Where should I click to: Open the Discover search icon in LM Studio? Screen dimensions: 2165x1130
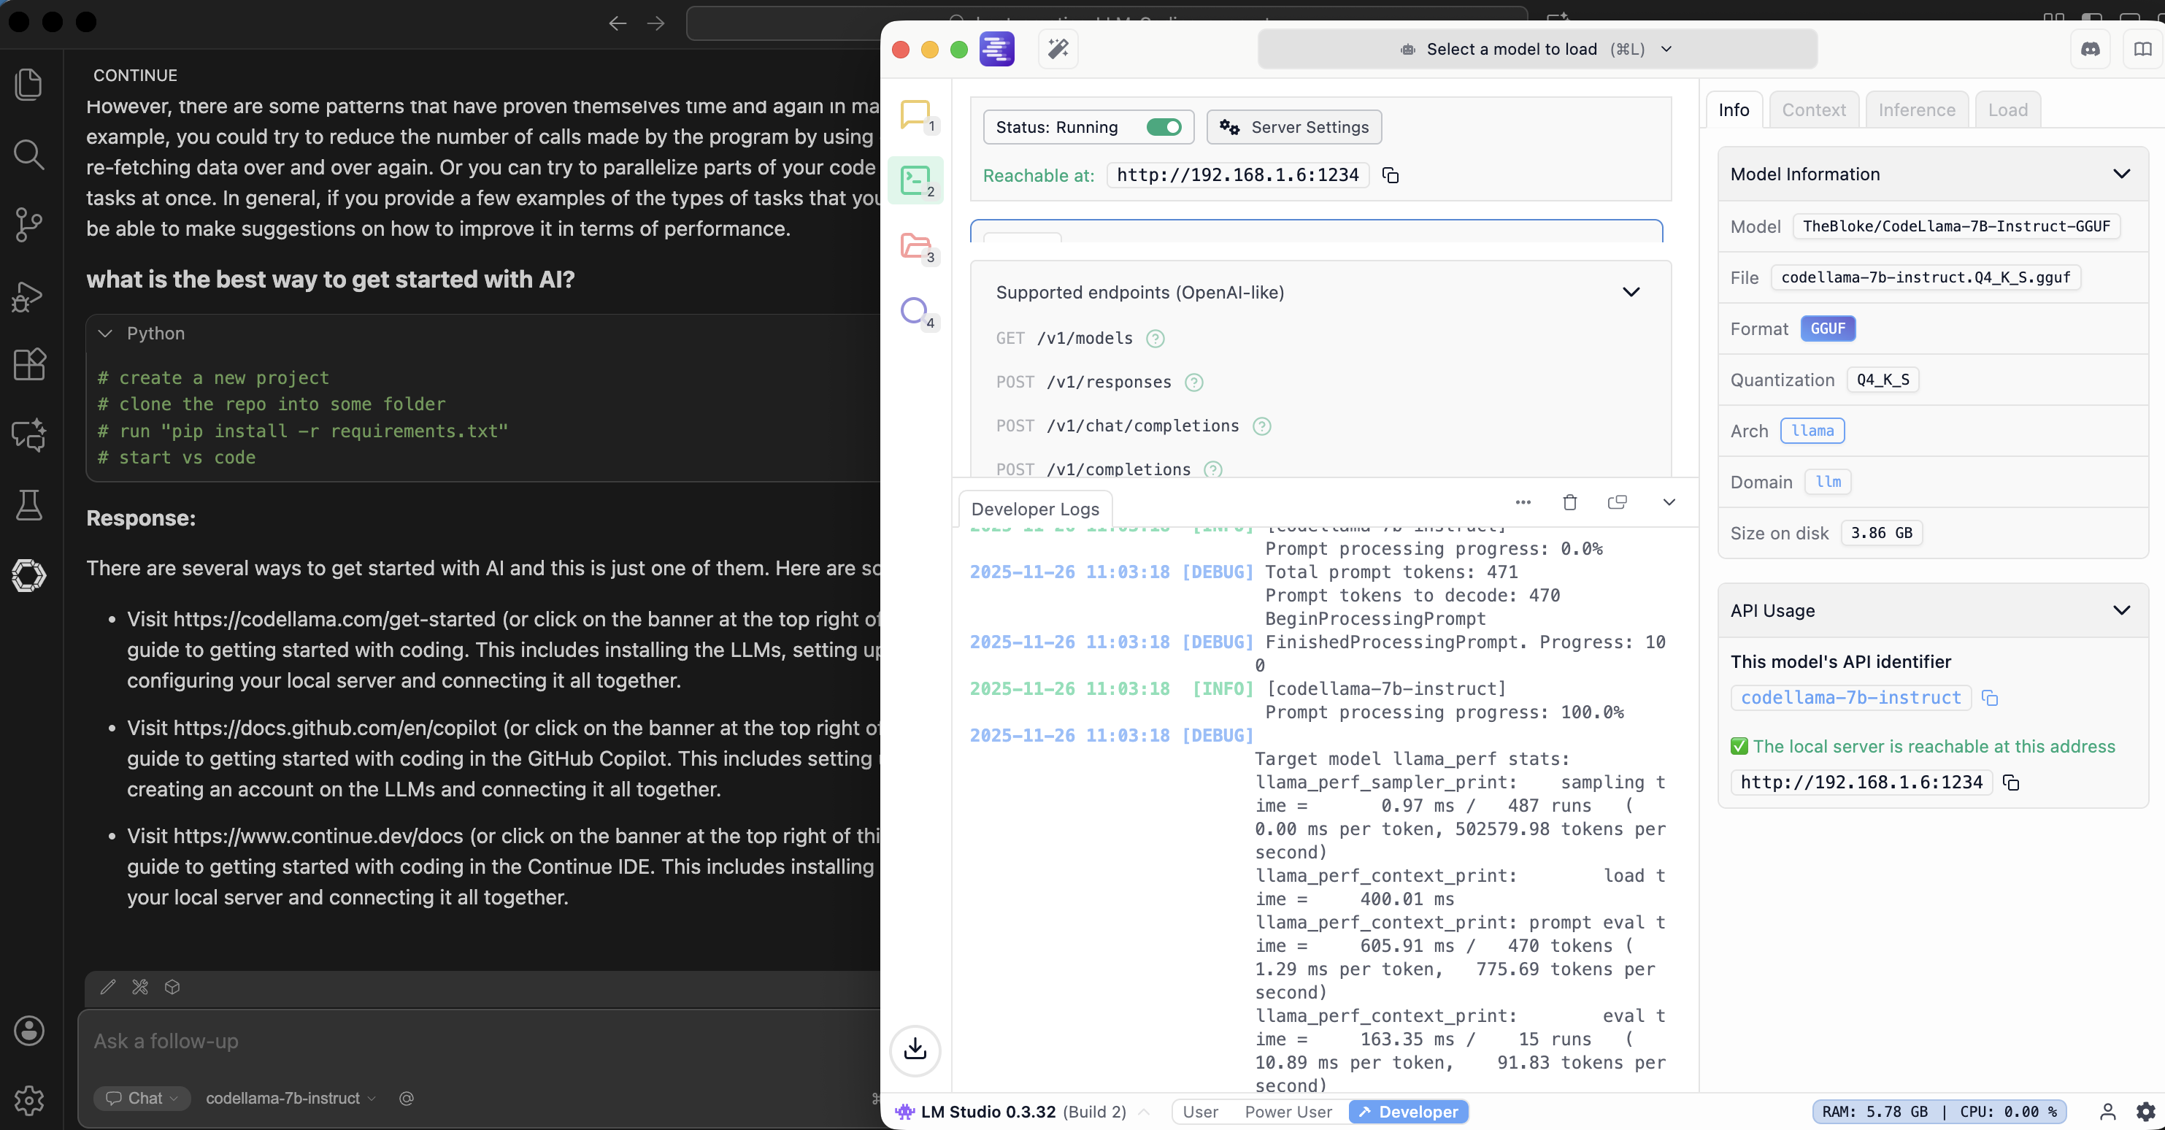click(x=915, y=311)
